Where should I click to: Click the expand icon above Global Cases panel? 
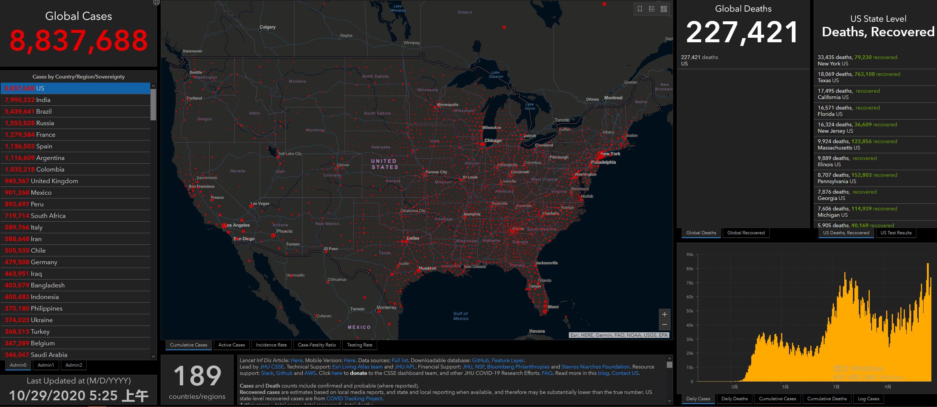pos(157,3)
